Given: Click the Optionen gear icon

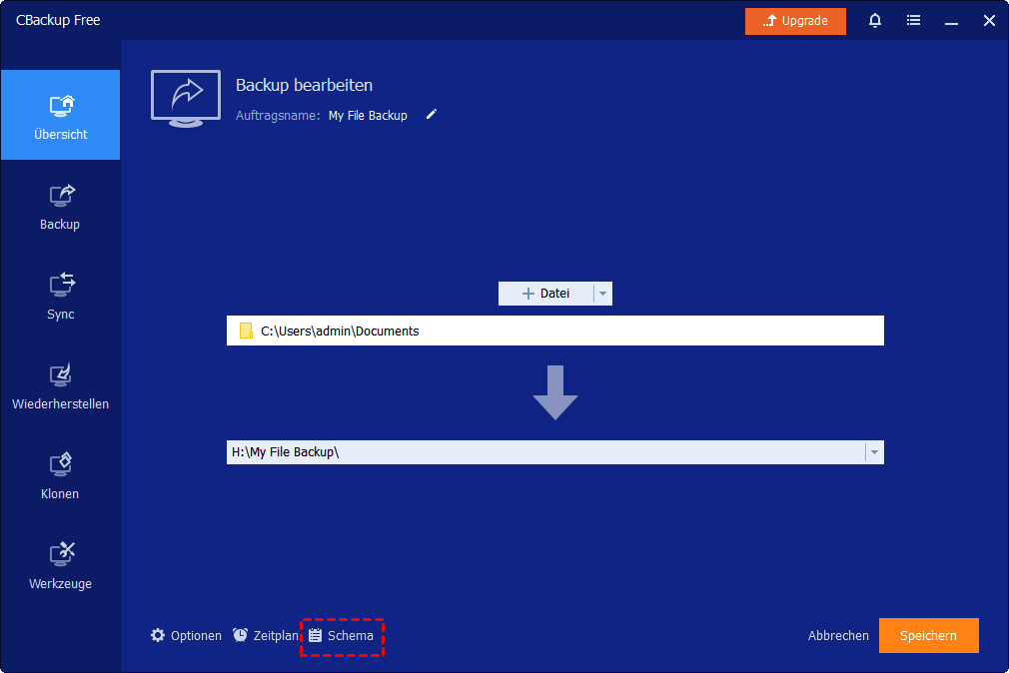Looking at the screenshot, I should [x=158, y=635].
